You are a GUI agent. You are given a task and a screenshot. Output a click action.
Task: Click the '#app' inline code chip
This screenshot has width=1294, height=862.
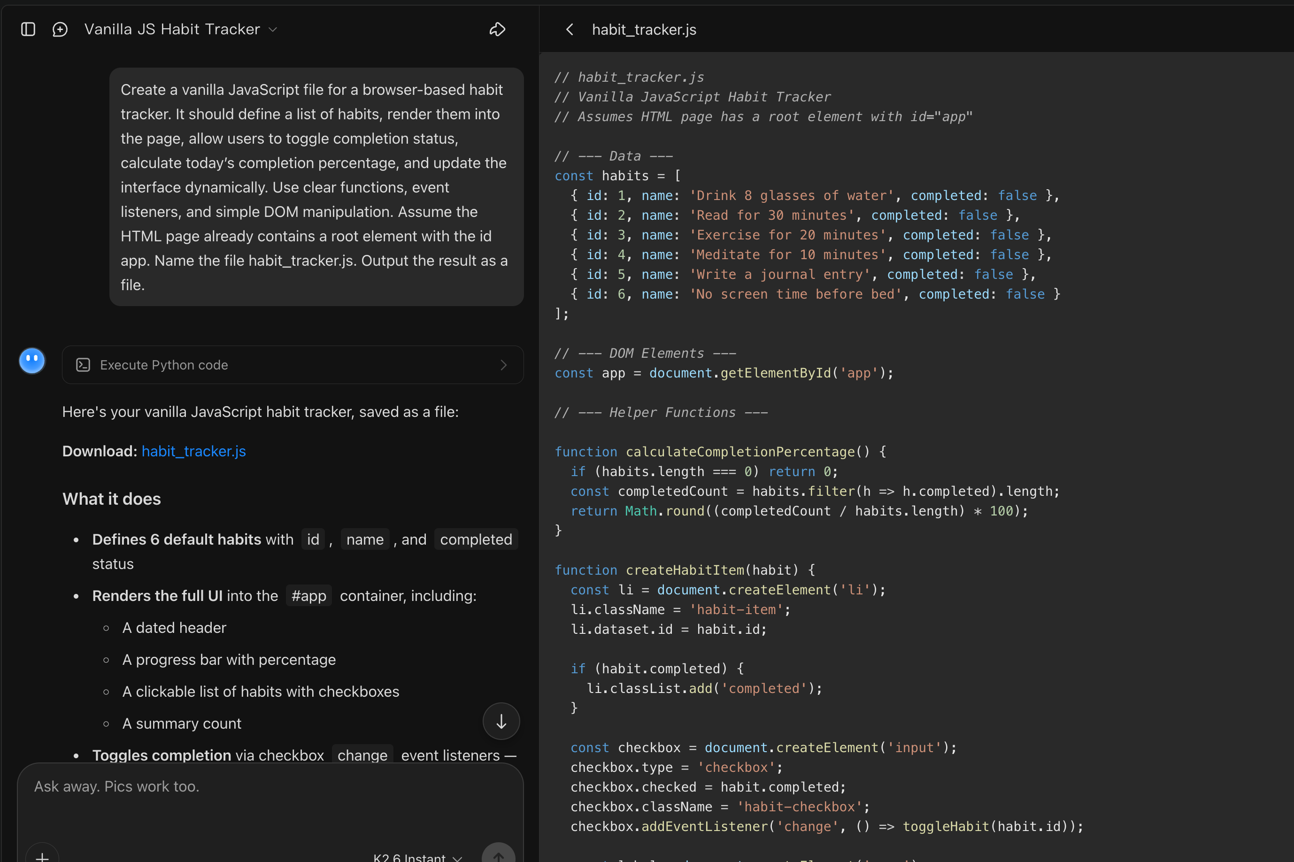point(308,595)
